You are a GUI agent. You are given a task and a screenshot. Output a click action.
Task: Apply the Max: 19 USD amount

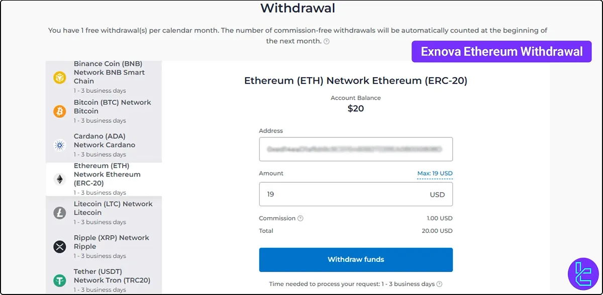[434, 173]
